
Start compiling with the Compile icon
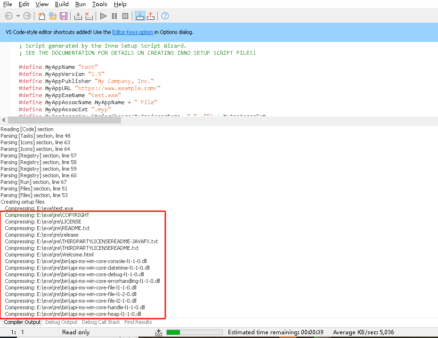(78, 16)
